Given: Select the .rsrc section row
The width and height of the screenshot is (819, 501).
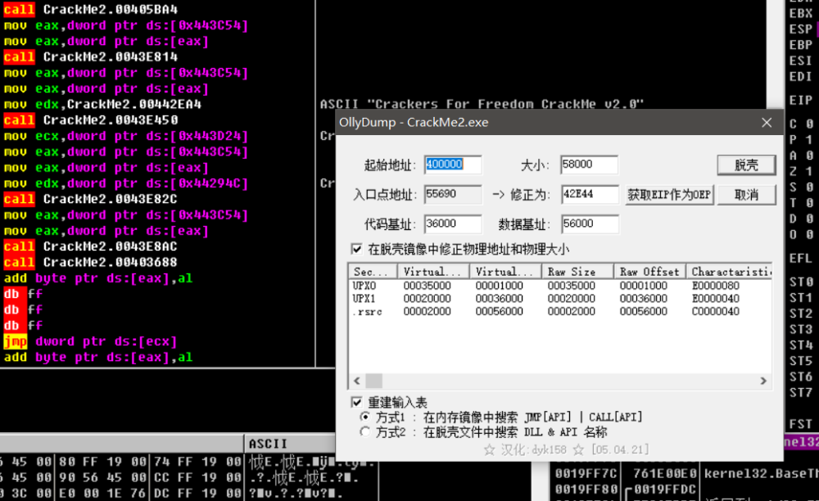Looking at the screenshot, I should [x=560, y=312].
